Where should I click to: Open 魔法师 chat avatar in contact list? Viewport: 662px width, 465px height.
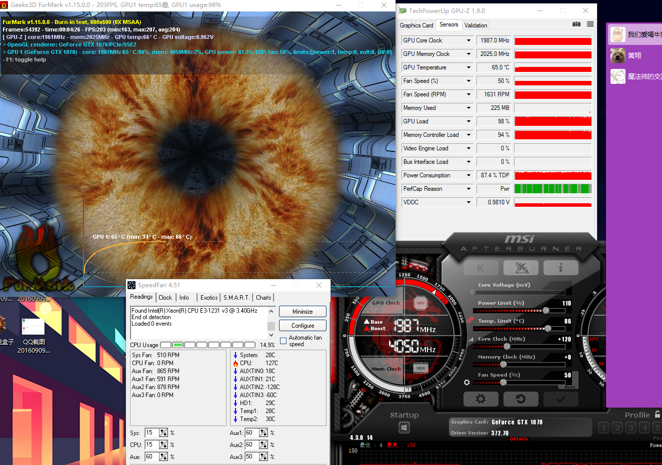tap(618, 76)
